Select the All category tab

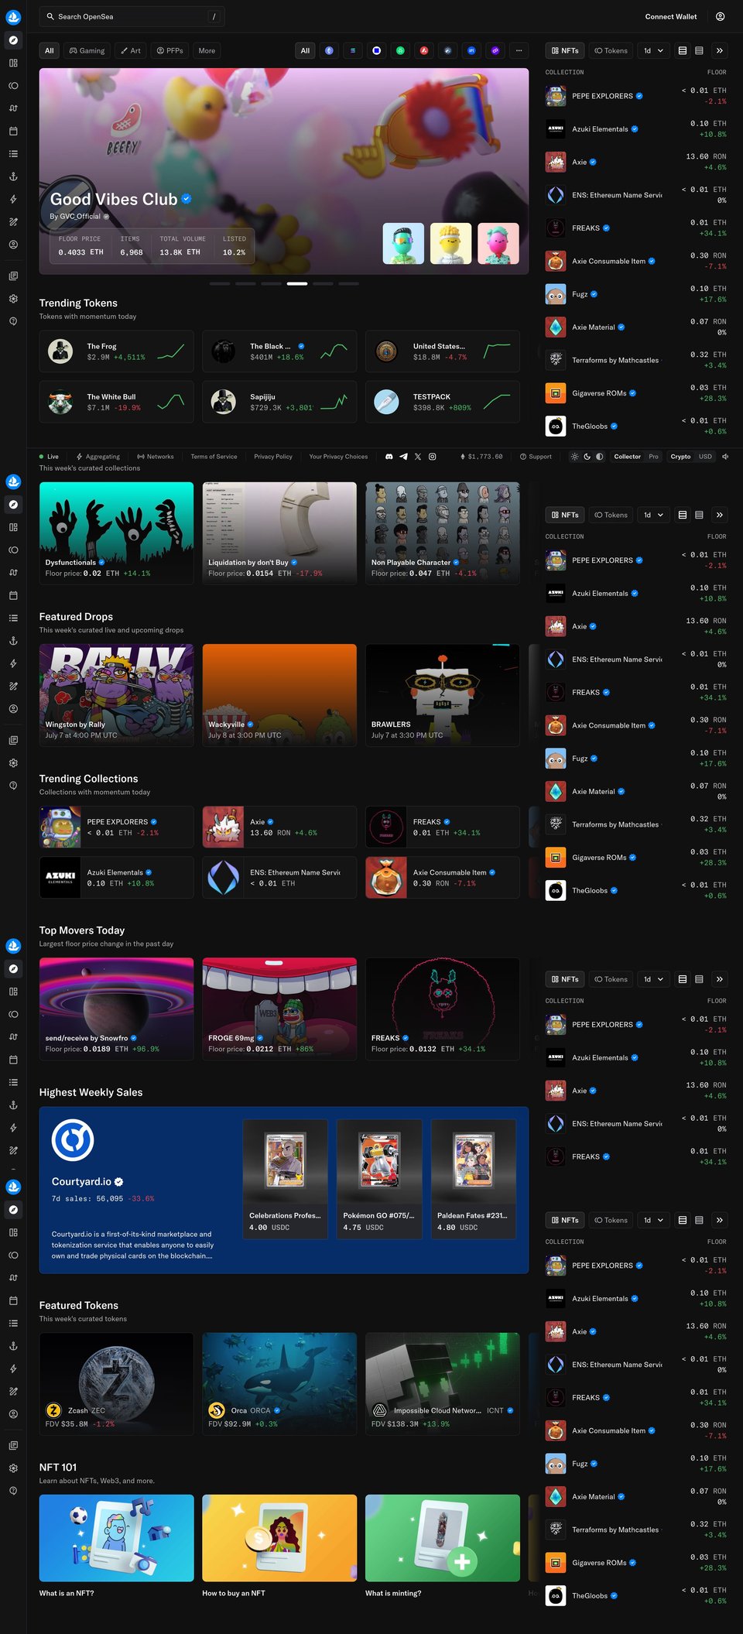coord(49,50)
